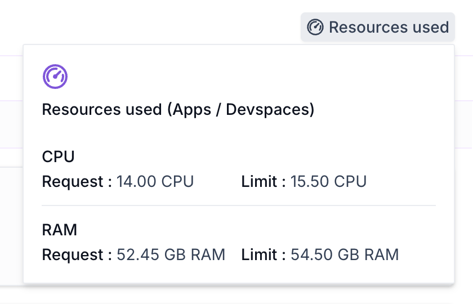
Task: Click the CPU request value 14.00 CPU
Action: pos(155,181)
